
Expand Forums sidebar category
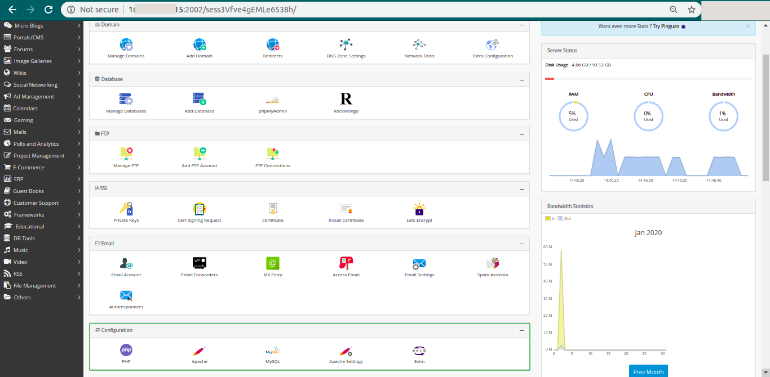point(41,49)
